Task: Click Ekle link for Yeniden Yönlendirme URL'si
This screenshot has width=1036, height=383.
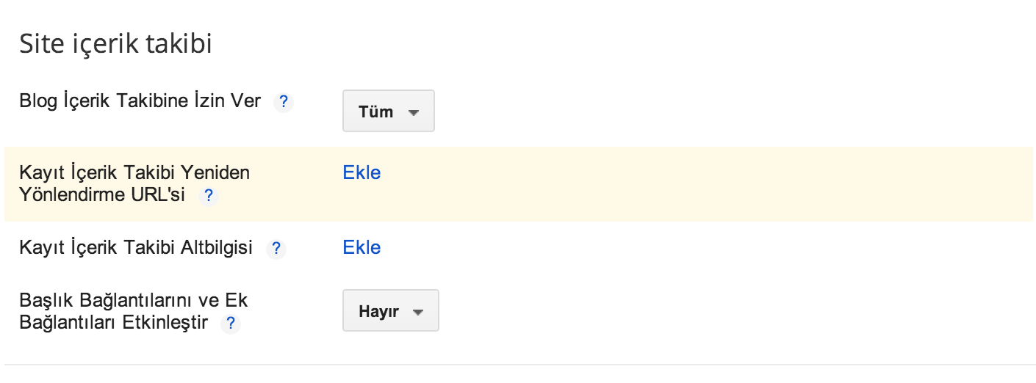Action: (x=361, y=173)
